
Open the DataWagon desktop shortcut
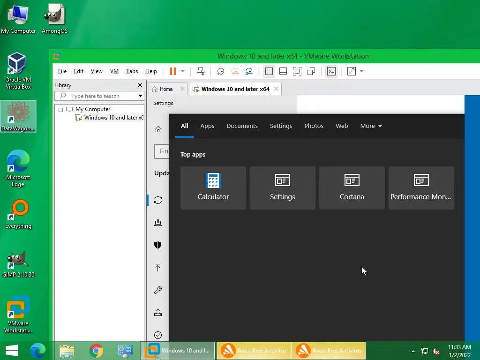18,116
